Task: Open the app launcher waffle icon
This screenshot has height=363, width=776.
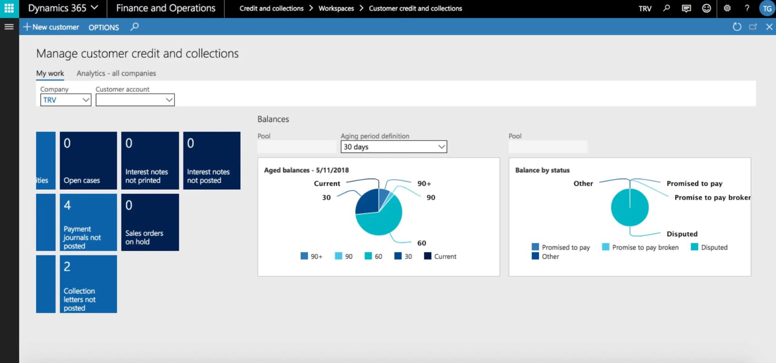Action: [9, 9]
